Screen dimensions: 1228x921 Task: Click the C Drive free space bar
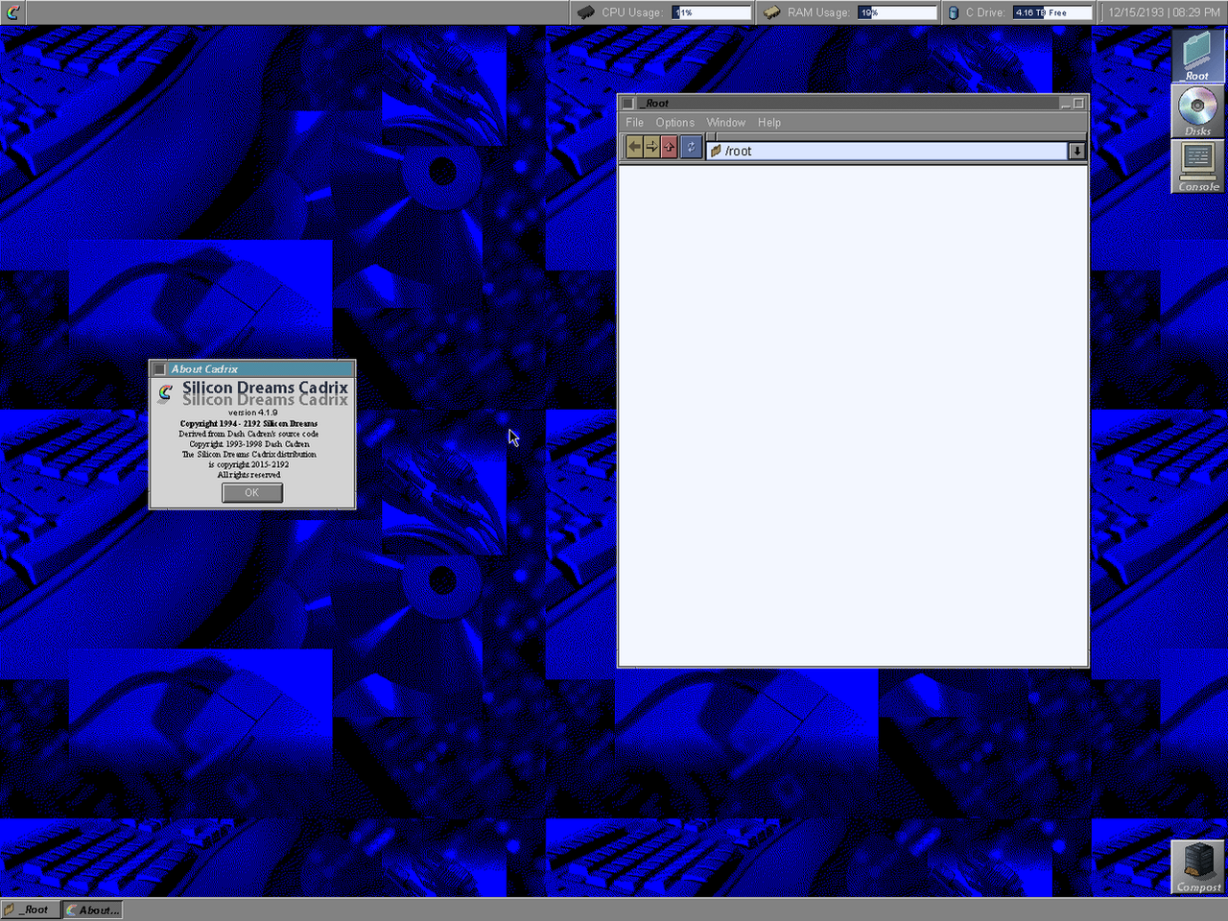point(1052,12)
